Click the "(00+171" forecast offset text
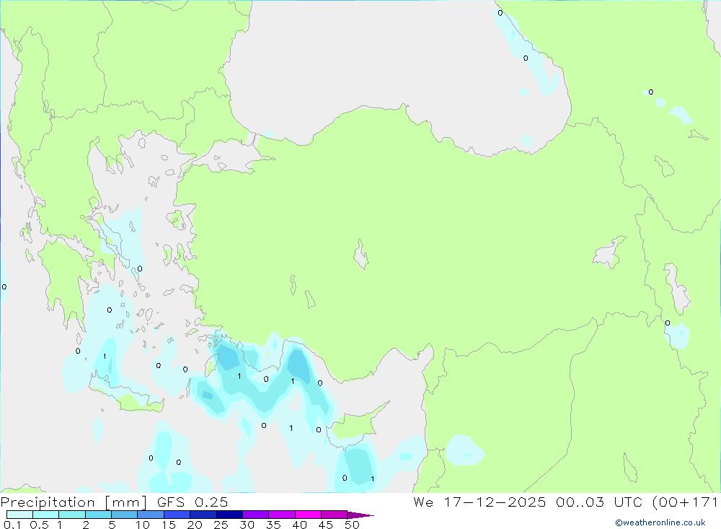 click(x=685, y=502)
